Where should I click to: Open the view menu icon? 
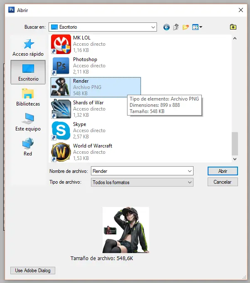pyautogui.click(x=197, y=27)
